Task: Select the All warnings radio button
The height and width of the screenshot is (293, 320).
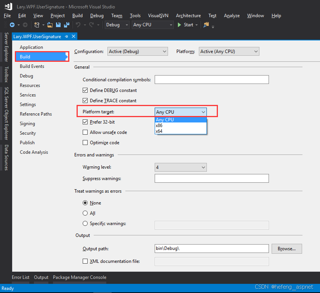Action: point(85,213)
